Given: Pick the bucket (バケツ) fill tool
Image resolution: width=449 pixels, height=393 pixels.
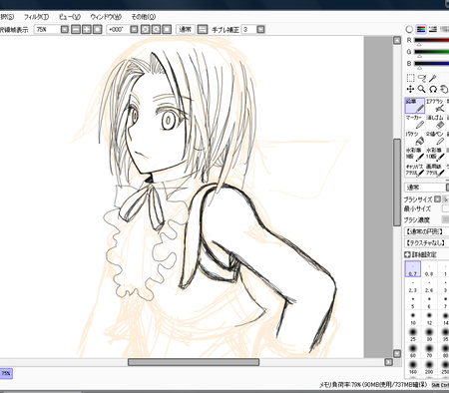Looking at the screenshot, I should 414,138.
